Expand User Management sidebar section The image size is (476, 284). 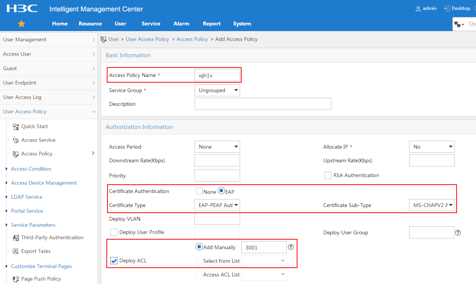click(49, 39)
